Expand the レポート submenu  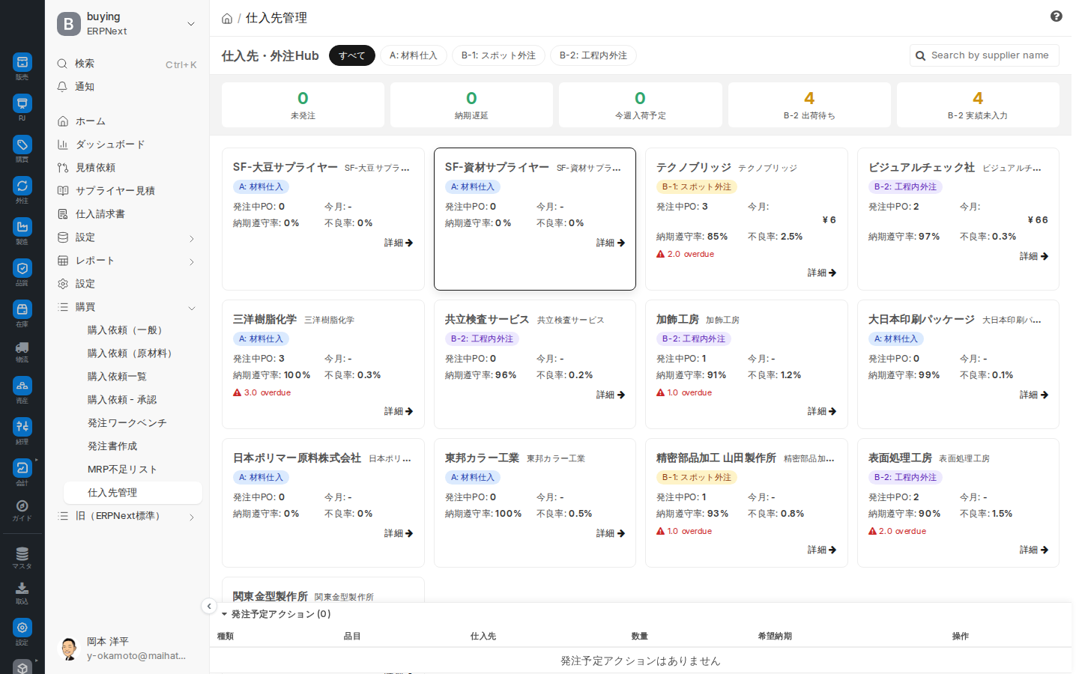(192, 261)
